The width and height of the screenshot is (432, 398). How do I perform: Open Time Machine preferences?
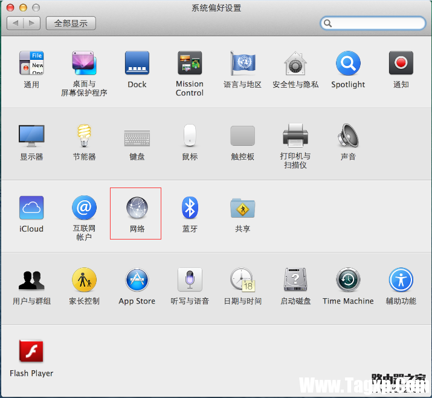coord(348,279)
